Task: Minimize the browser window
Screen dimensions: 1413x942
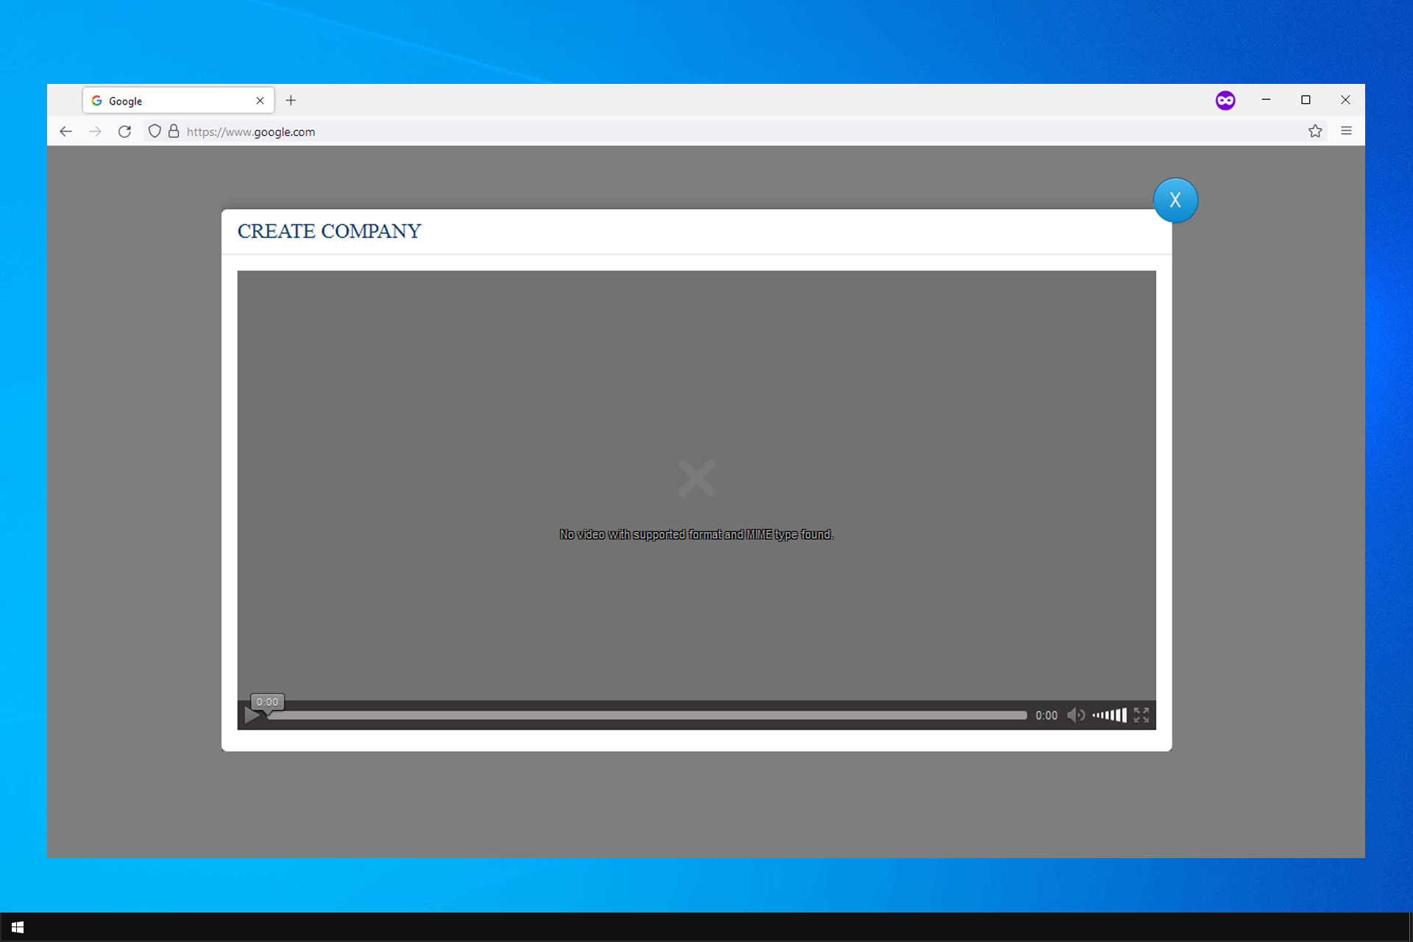Action: [x=1266, y=99]
